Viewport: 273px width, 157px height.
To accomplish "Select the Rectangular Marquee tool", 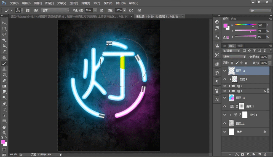I will click(4, 29).
